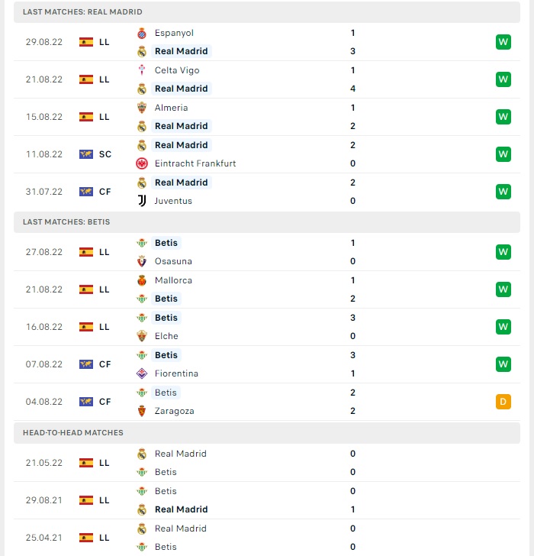The height and width of the screenshot is (556, 534).
Task: Click the orange D draw badge
Action: pyautogui.click(x=503, y=402)
